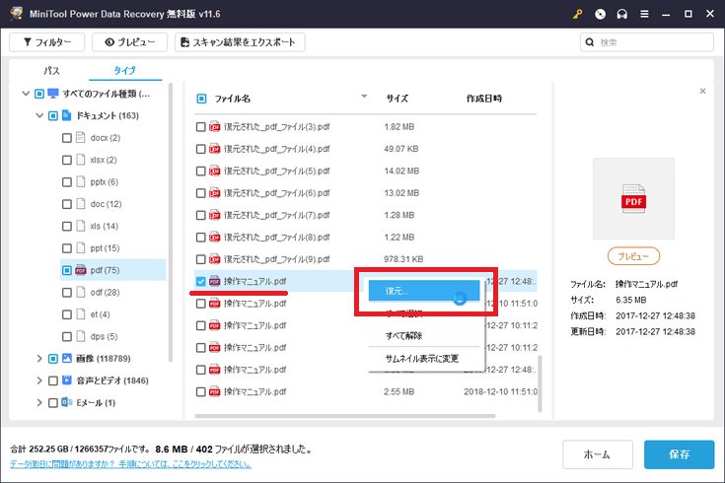725x483 pixels.
Task: Check the docx (2) checkbox
Action: (x=67, y=137)
